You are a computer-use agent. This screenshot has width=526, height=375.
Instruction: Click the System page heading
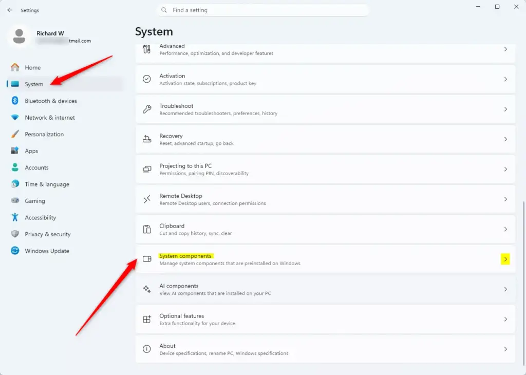coord(154,31)
